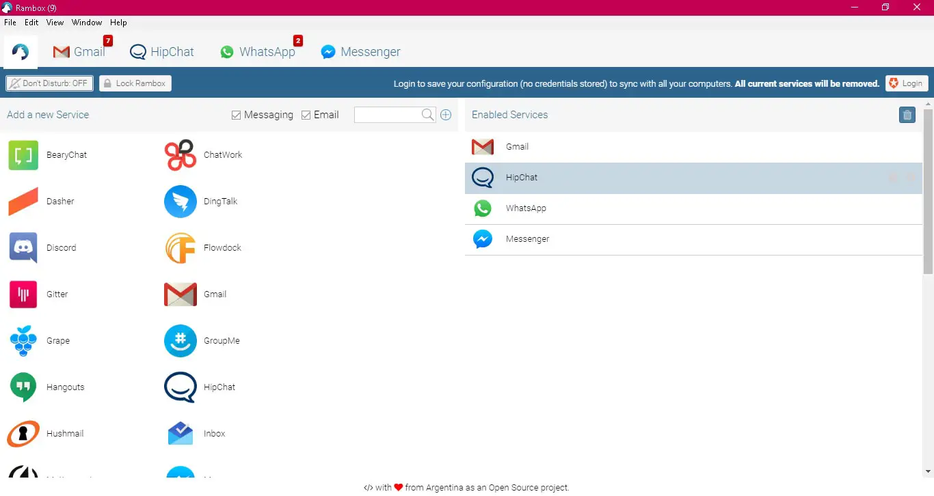934x496 pixels.
Task: Toggle Don't Disturb mode
Action: coord(49,83)
